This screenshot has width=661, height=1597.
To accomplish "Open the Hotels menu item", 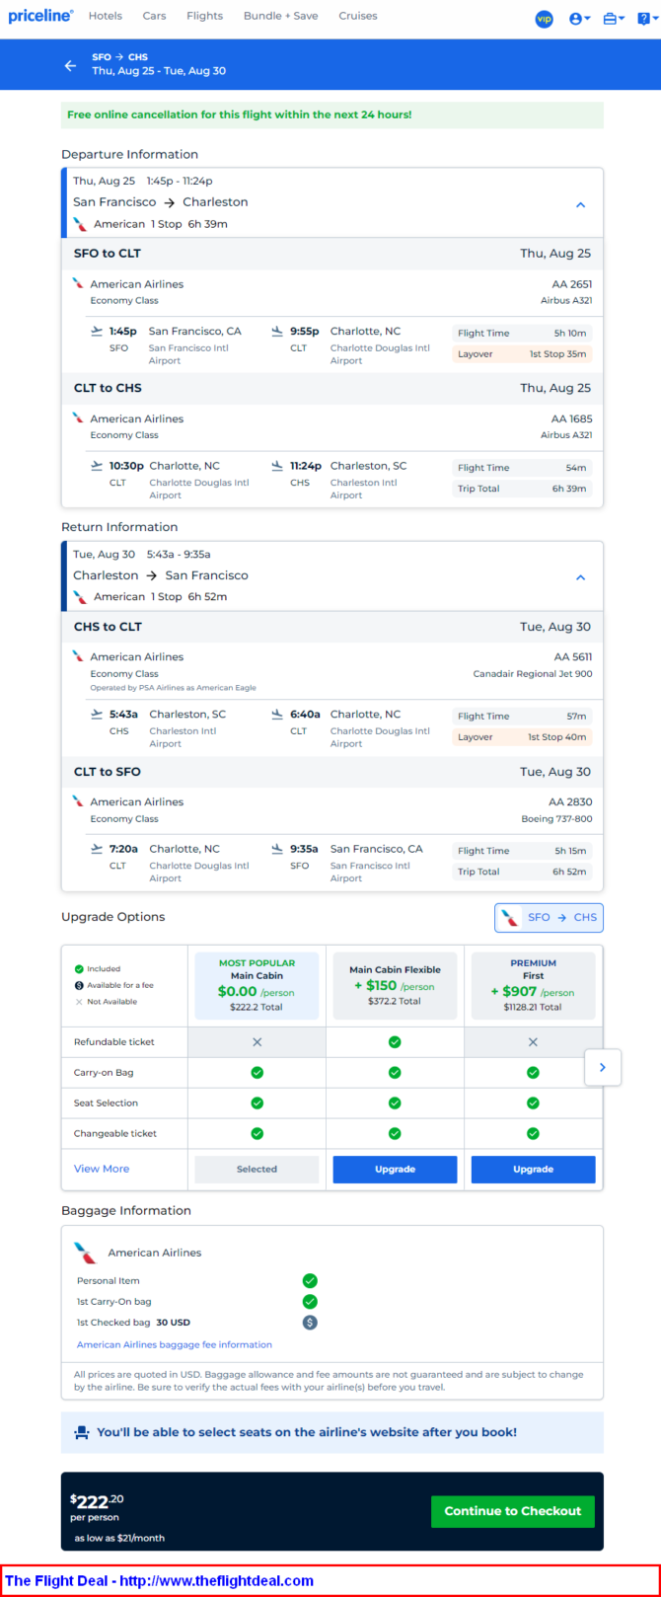I will coord(106,16).
